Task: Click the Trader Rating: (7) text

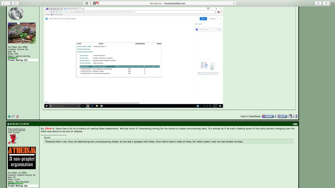Action: tap(18, 60)
